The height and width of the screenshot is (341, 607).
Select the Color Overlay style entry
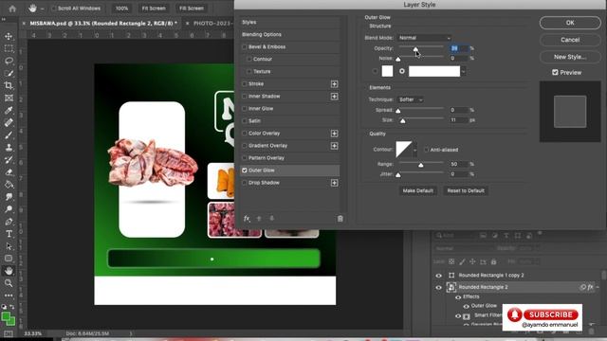click(x=264, y=134)
